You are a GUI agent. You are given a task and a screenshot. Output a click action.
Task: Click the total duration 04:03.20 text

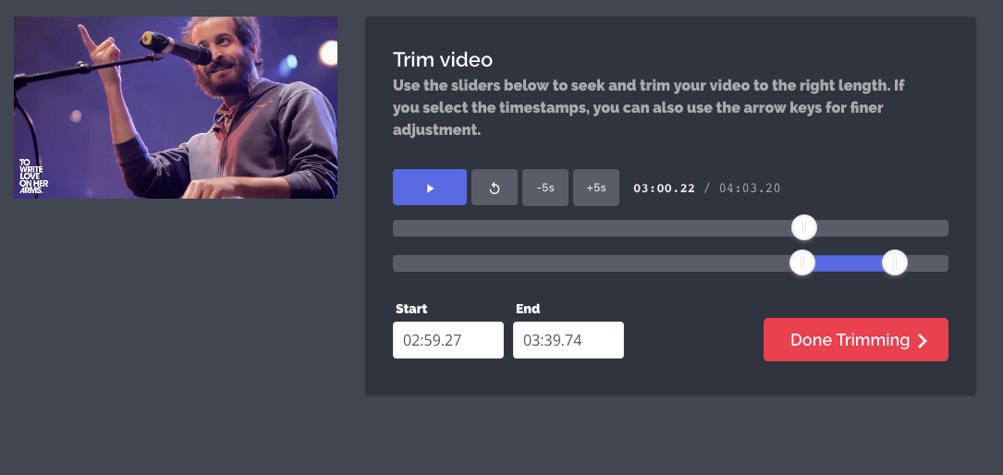click(x=750, y=188)
